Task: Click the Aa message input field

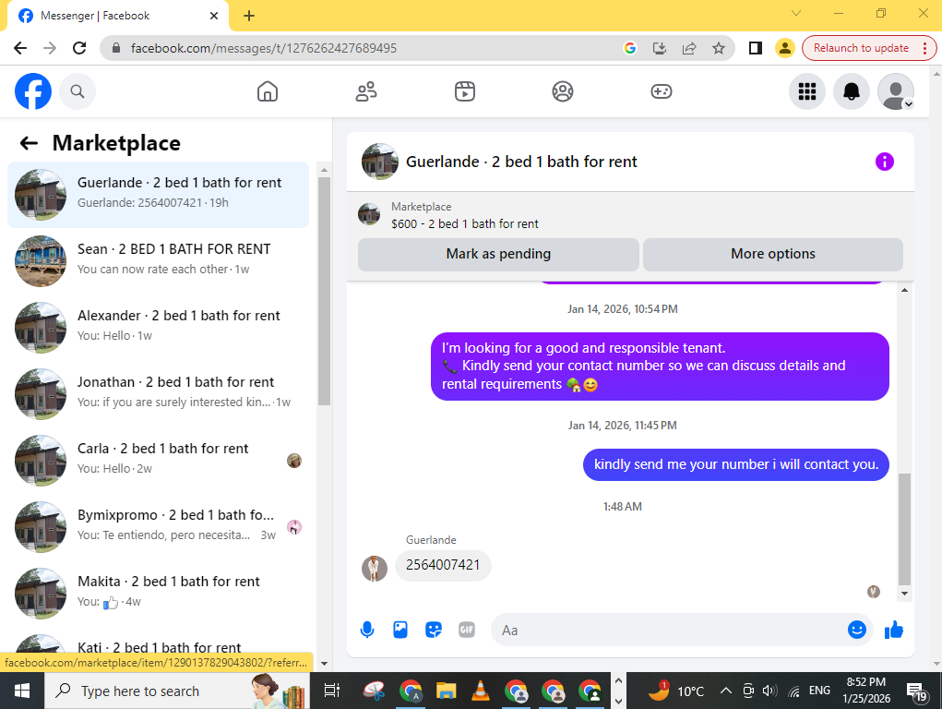Action: (x=667, y=630)
